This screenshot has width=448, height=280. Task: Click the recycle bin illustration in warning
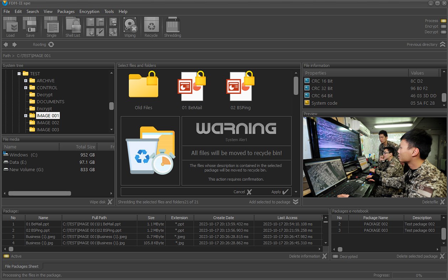coord(150,151)
